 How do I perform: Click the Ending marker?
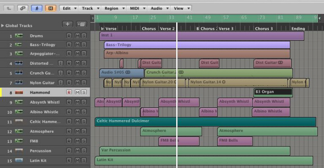click(x=298, y=28)
